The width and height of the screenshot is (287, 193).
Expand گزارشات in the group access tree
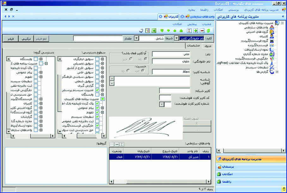point(41,117)
